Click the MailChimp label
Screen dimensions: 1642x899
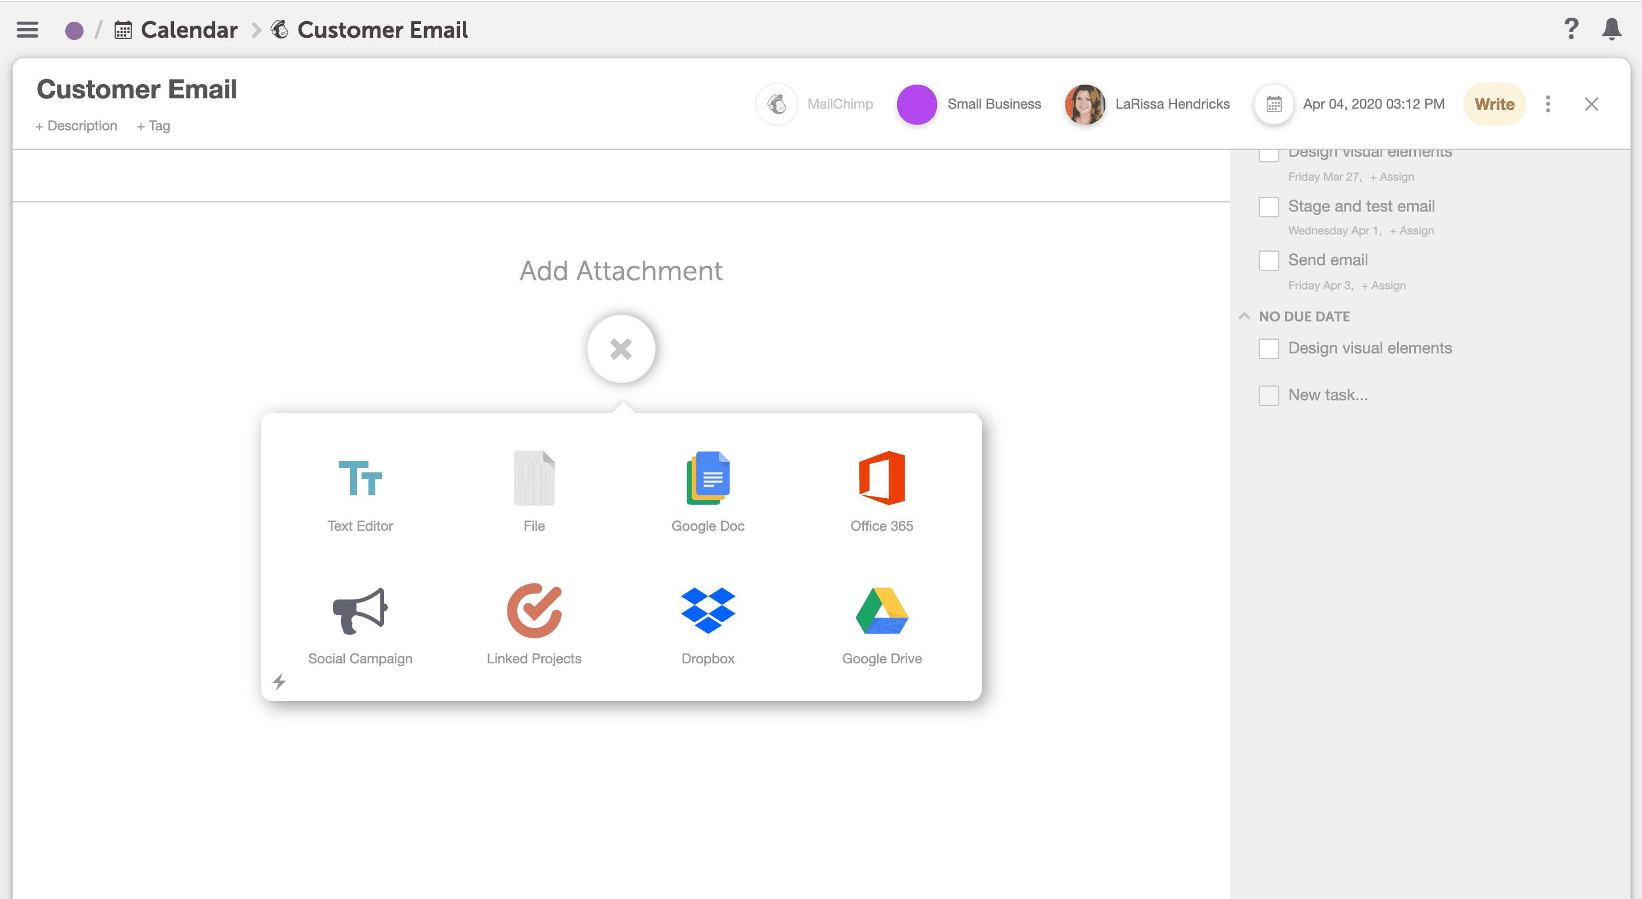pos(839,104)
